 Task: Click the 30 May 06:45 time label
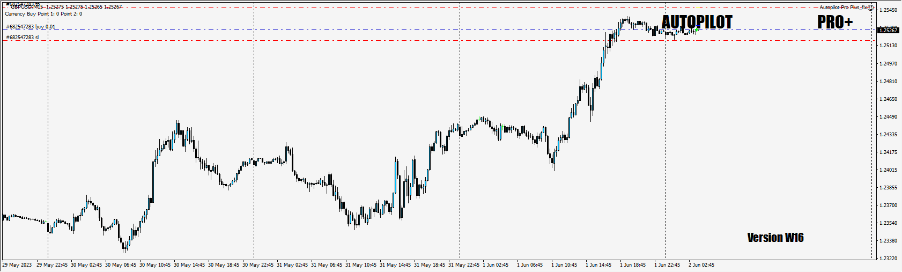pos(121,265)
